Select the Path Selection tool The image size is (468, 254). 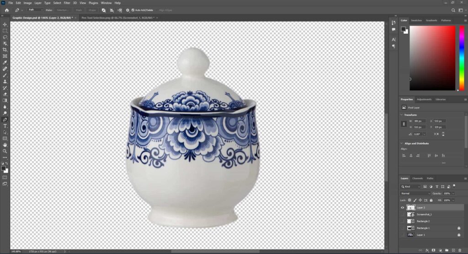[x=5, y=132]
